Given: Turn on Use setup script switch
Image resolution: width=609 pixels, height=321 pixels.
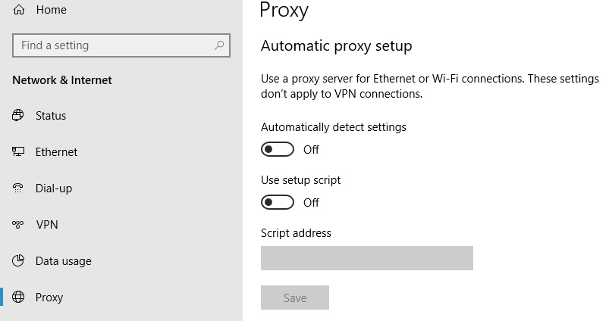Looking at the screenshot, I should pyautogui.click(x=278, y=202).
